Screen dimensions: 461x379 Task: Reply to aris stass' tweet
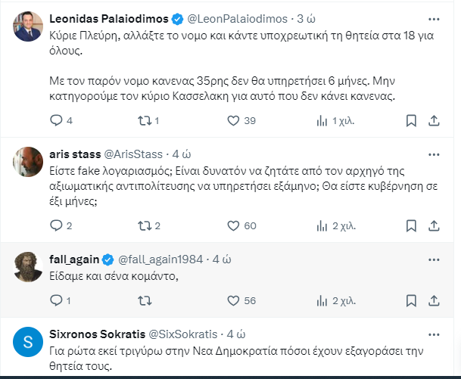(x=56, y=225)
